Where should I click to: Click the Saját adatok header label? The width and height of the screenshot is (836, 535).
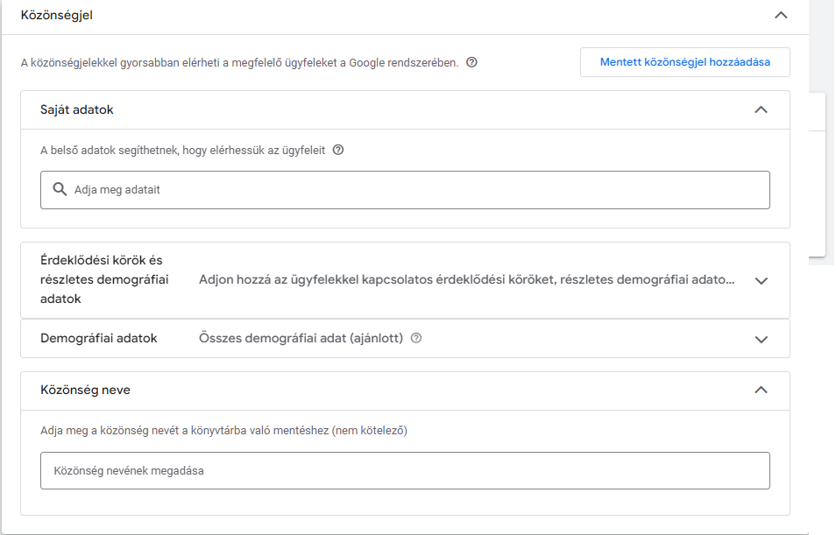[77, 110]
